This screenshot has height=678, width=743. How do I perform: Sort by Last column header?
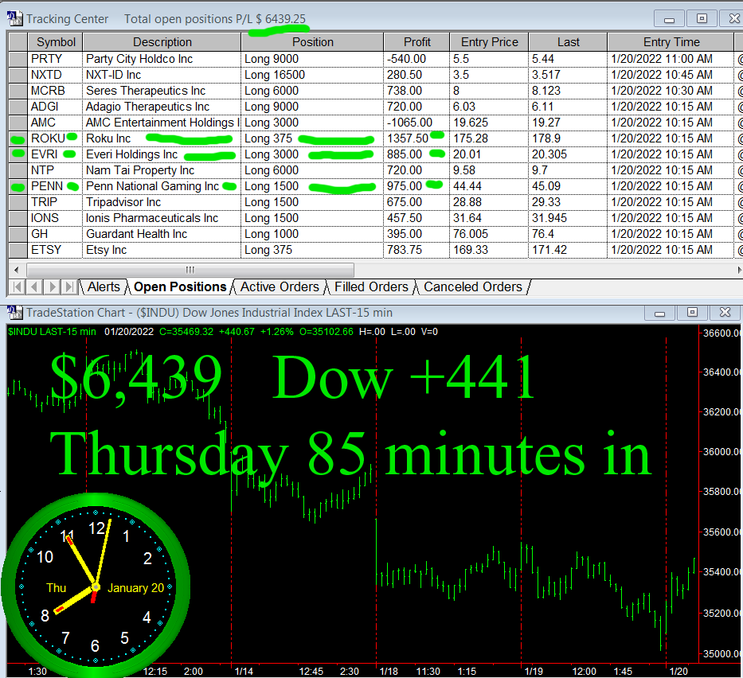click(568, 42)
